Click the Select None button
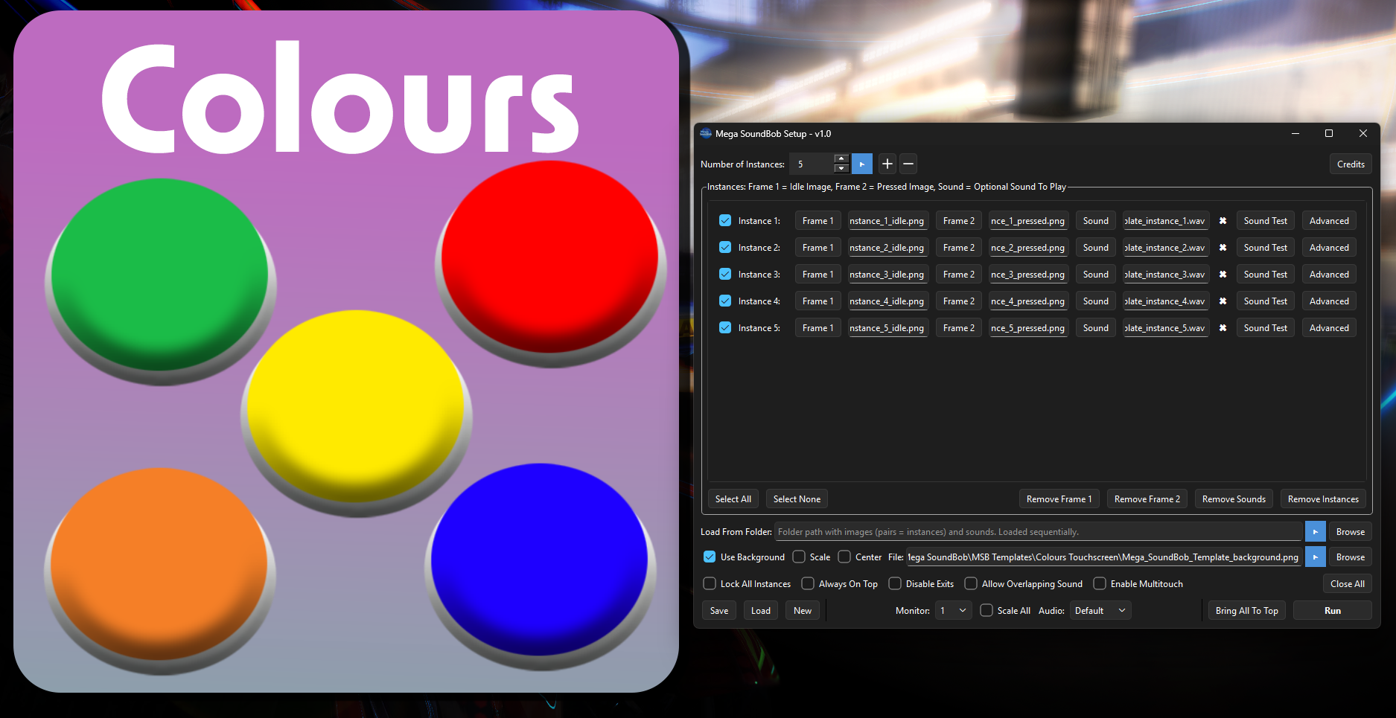The height and width of the screenshot is (718, 1396). (797, 499)
